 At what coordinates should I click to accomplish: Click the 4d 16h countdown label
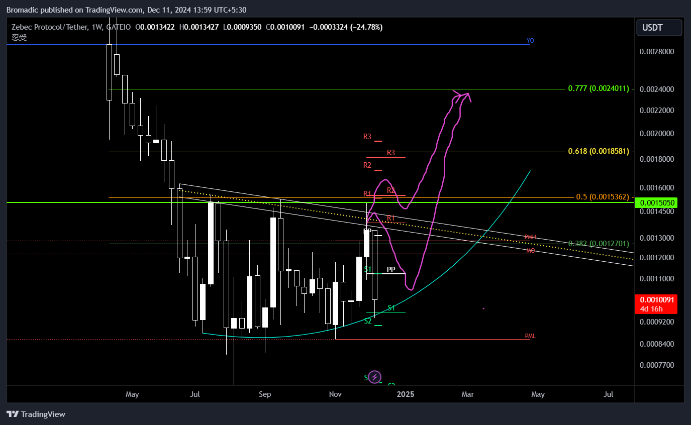coord(651,308)
